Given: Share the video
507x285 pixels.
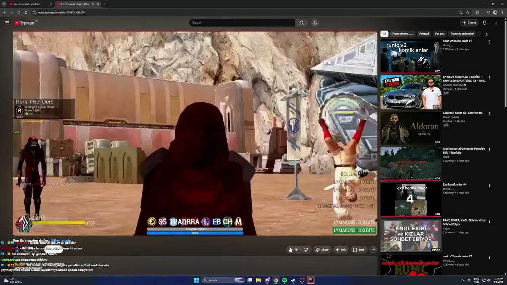Looking at the screenshot, I should tap(322, 250).
